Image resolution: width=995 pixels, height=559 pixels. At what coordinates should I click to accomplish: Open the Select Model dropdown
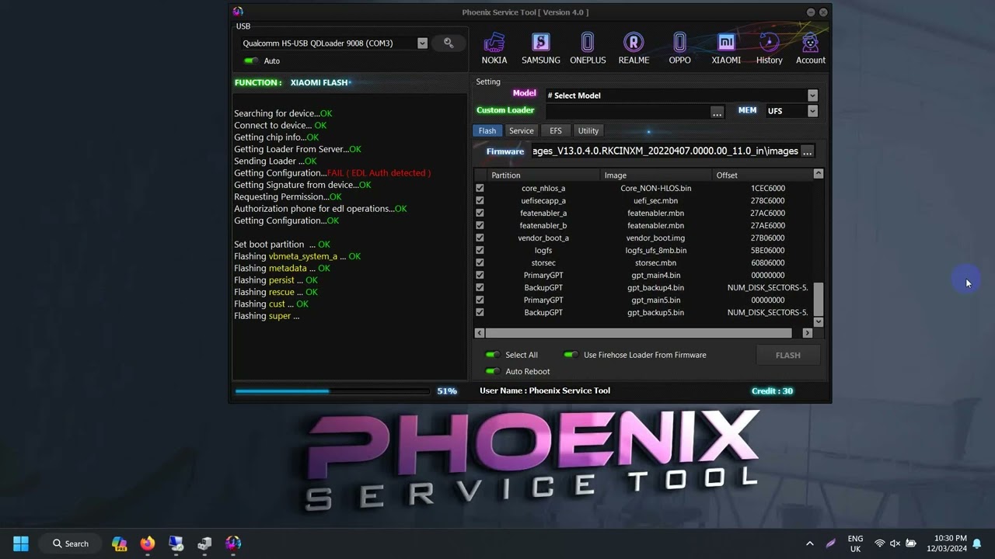pyautogui.click(x=812, y=95)
